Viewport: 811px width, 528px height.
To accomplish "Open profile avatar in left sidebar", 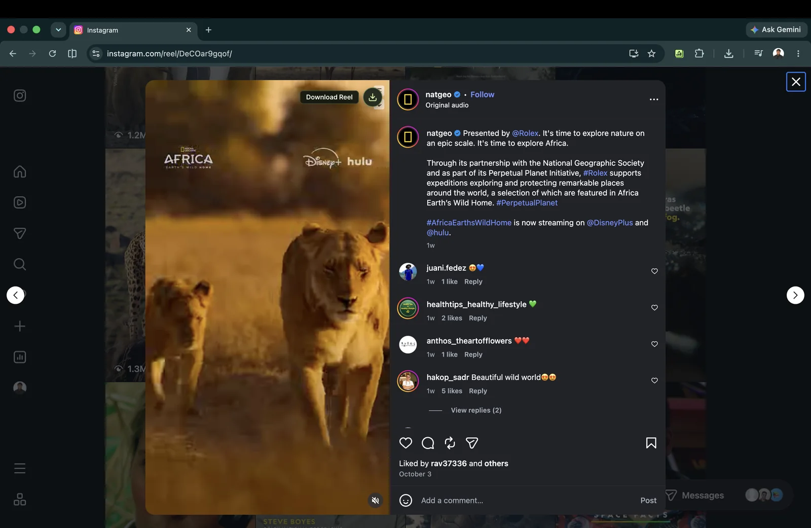I will [x=20, y=388].
